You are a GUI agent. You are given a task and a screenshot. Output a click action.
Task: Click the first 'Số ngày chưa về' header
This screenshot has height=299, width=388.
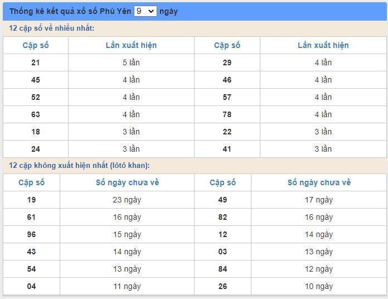pos(127,182)
